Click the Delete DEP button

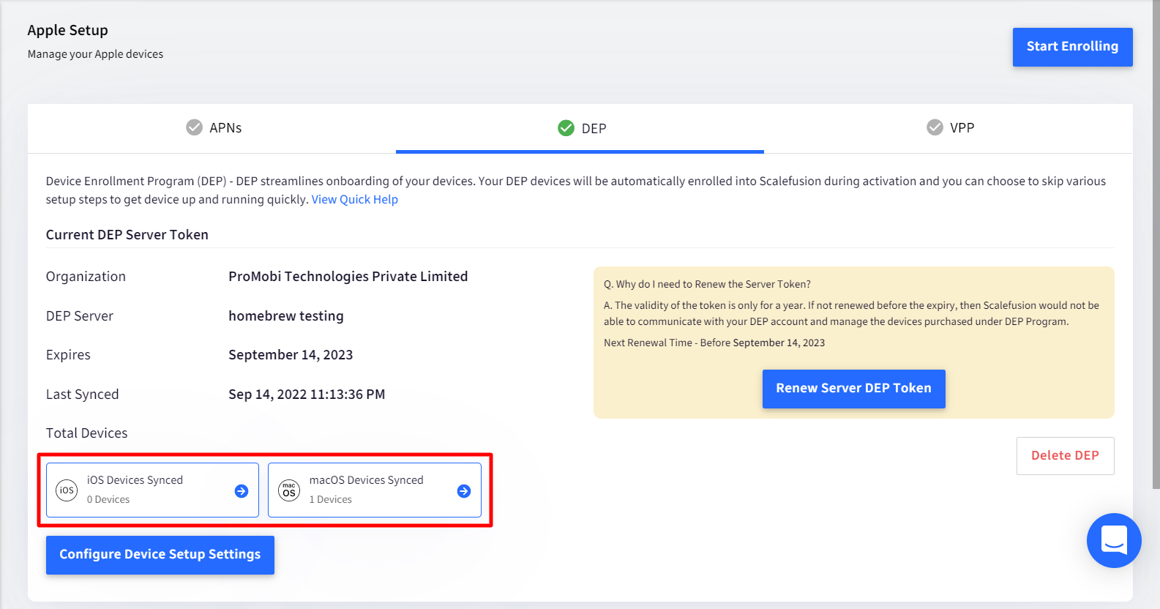1065,455
